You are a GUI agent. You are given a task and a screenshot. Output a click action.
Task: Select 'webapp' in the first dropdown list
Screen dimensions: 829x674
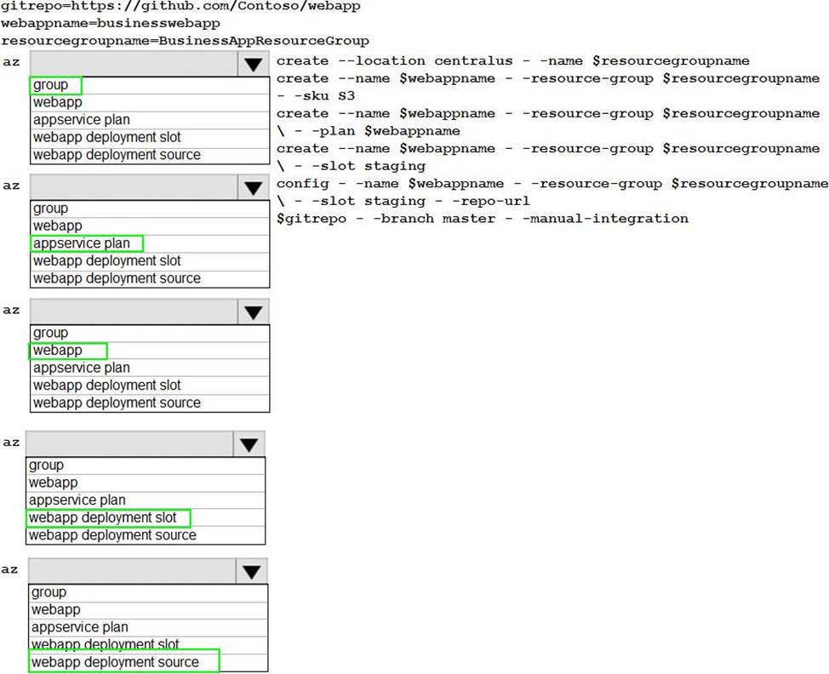(x=150, y=103)
